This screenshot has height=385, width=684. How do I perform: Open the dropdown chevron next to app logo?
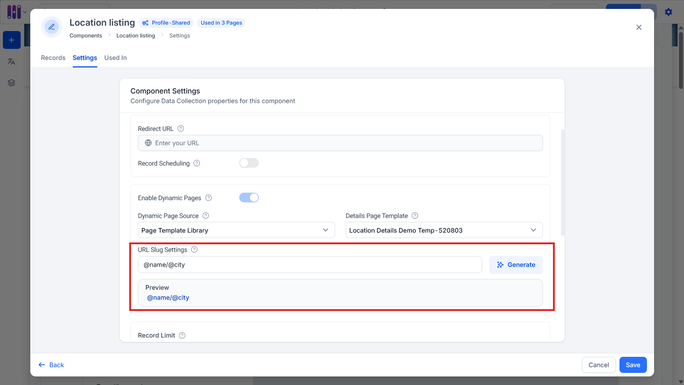click(x=25, y=12)
